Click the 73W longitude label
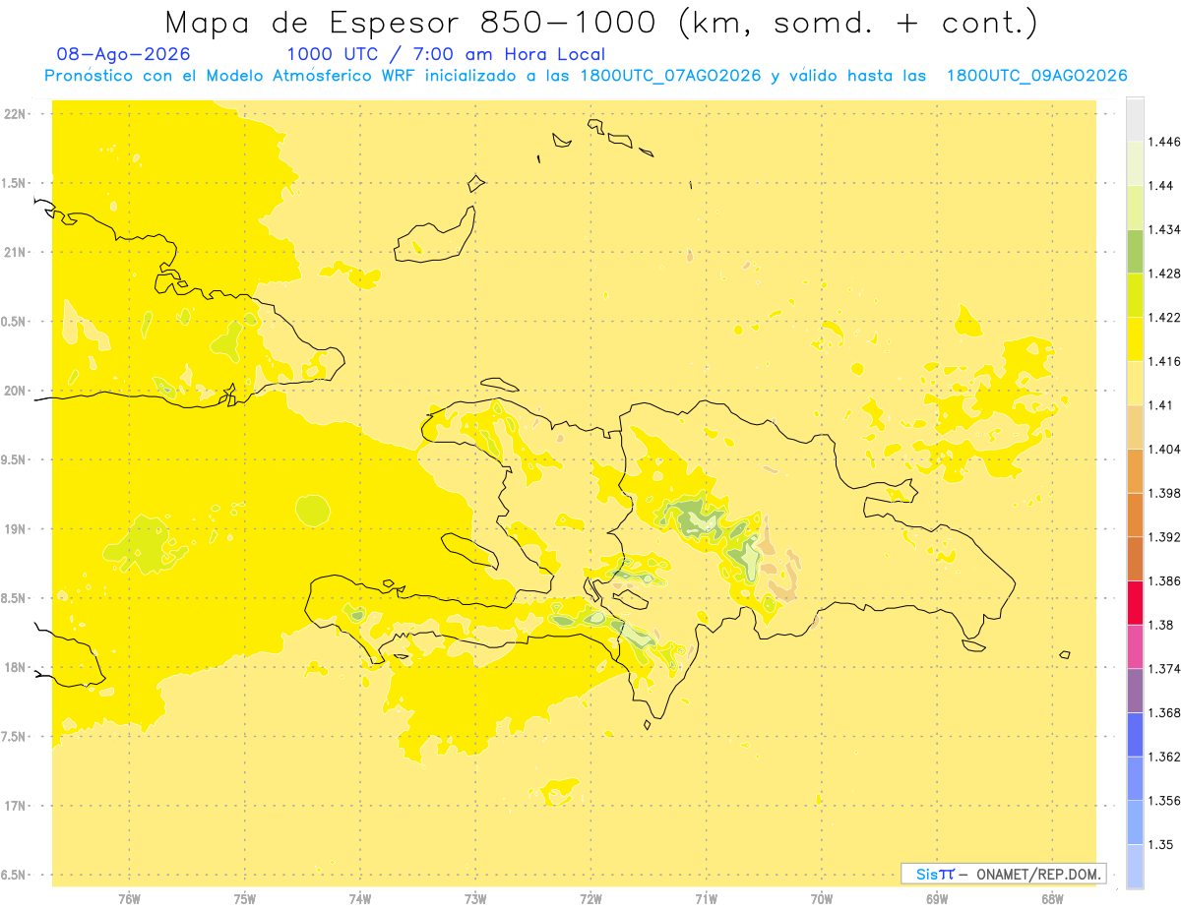1181x912 pixels. click(475, 898)
